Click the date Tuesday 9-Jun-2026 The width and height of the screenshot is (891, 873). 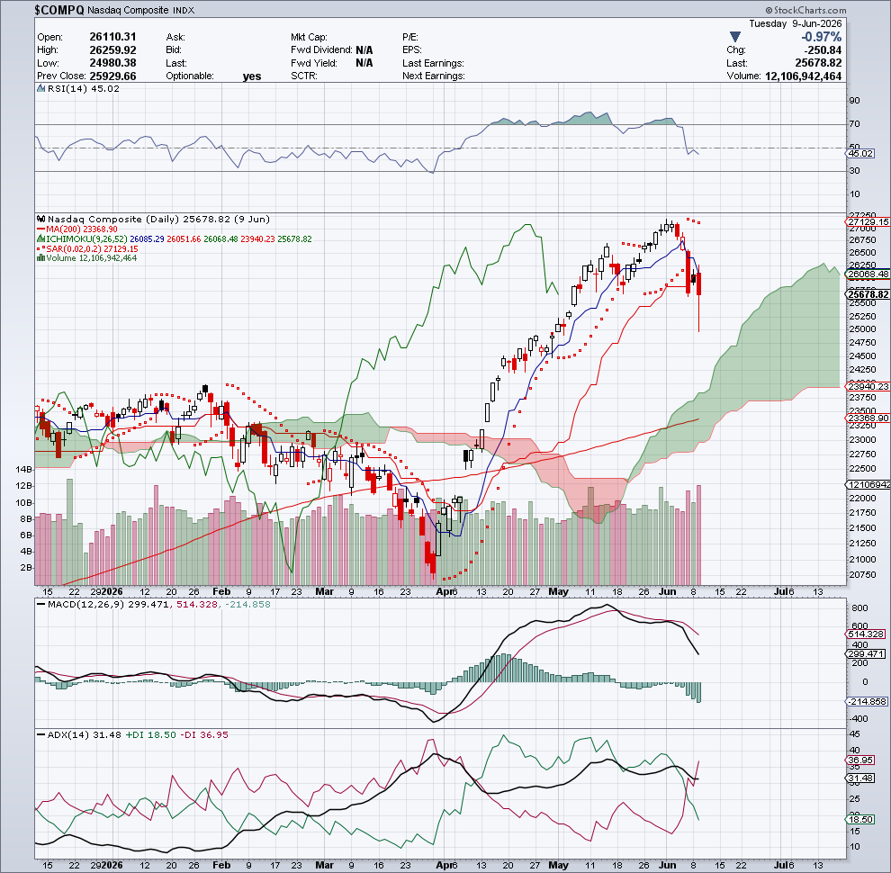point(795,24)
